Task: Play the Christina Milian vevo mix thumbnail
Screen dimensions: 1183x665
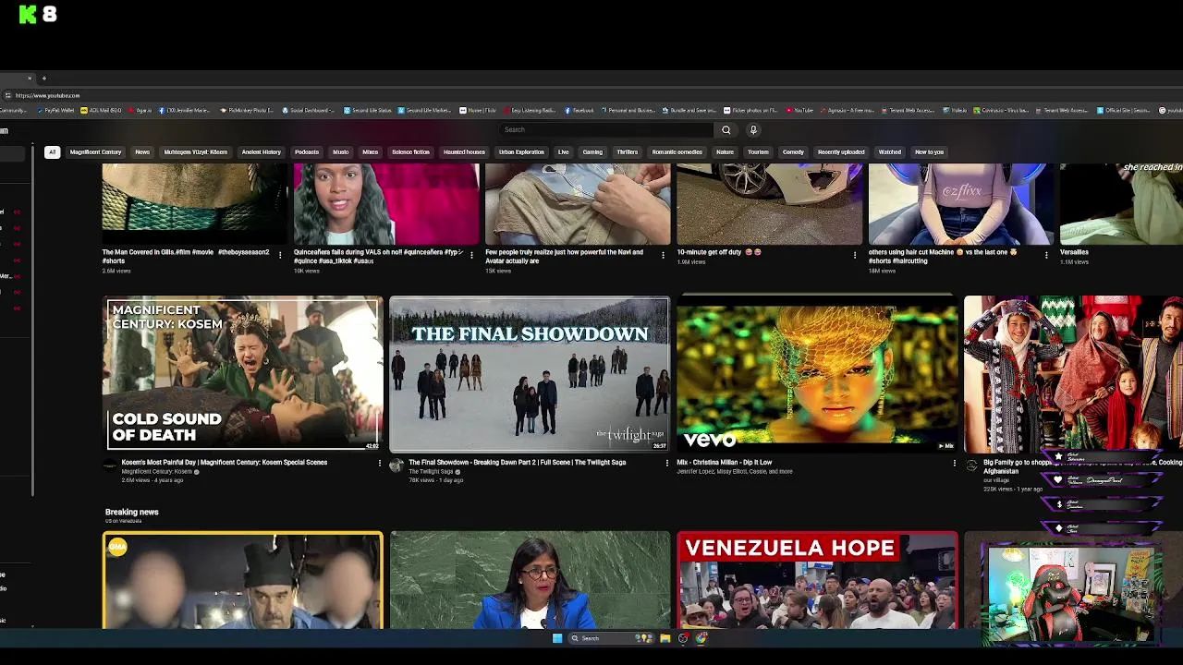Action: pos(817,373)
